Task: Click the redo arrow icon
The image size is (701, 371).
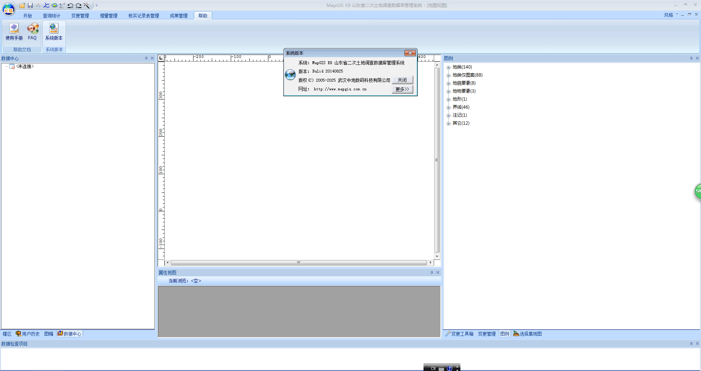Action: [x=78, y=5]
